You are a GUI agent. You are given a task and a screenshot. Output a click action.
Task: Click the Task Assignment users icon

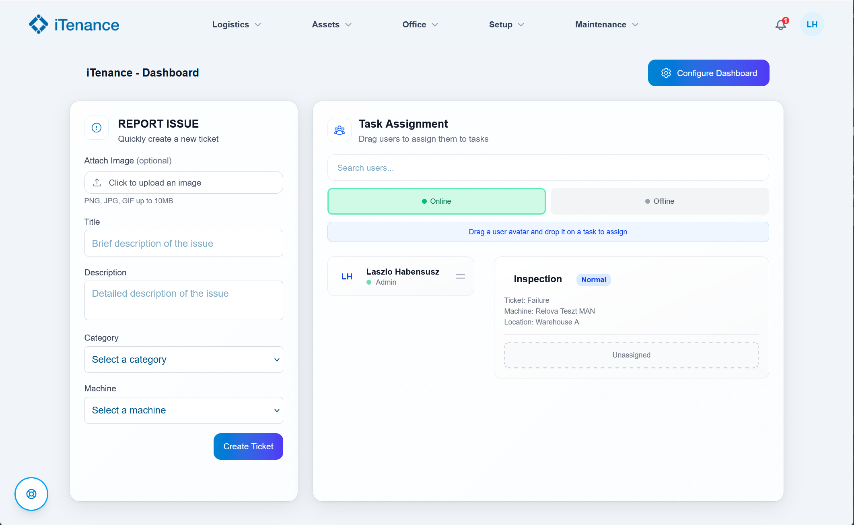[x=339, y=130]
